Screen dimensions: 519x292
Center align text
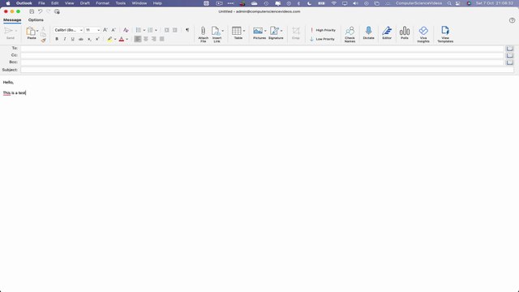pos(146,39)
